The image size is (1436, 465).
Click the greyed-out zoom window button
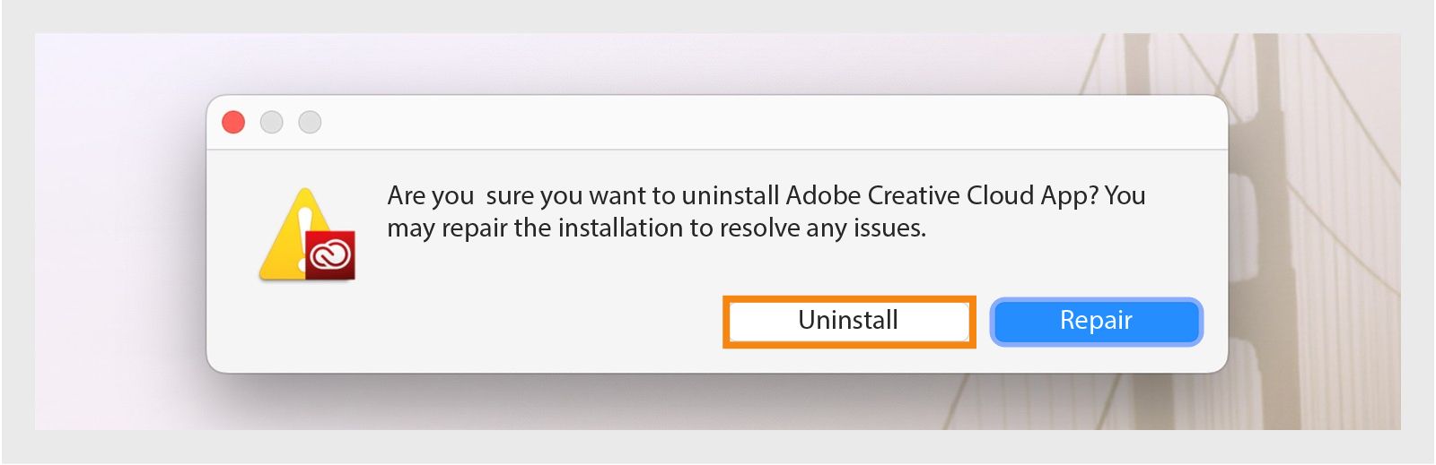310,122
